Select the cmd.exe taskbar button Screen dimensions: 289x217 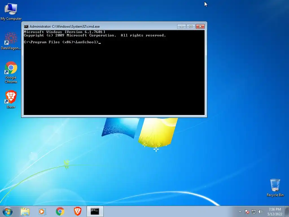tap(95, 211)
